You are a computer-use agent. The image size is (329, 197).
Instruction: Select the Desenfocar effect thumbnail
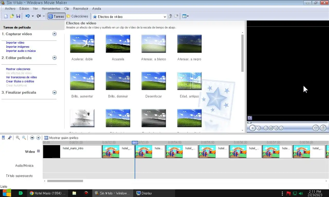[154, 81]
